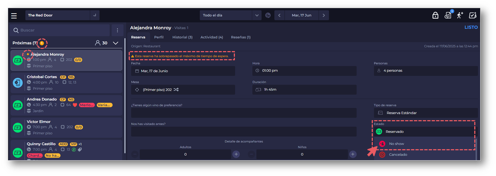Click the clock icon in Hora field
This screenshot has height=176, width=496.
pos(257,71)
